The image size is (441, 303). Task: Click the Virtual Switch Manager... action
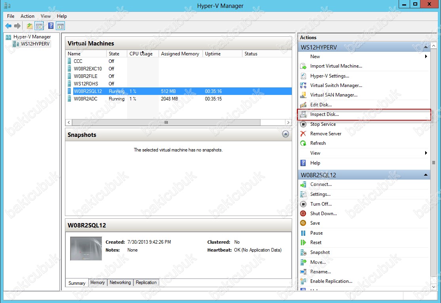point(336,85)
